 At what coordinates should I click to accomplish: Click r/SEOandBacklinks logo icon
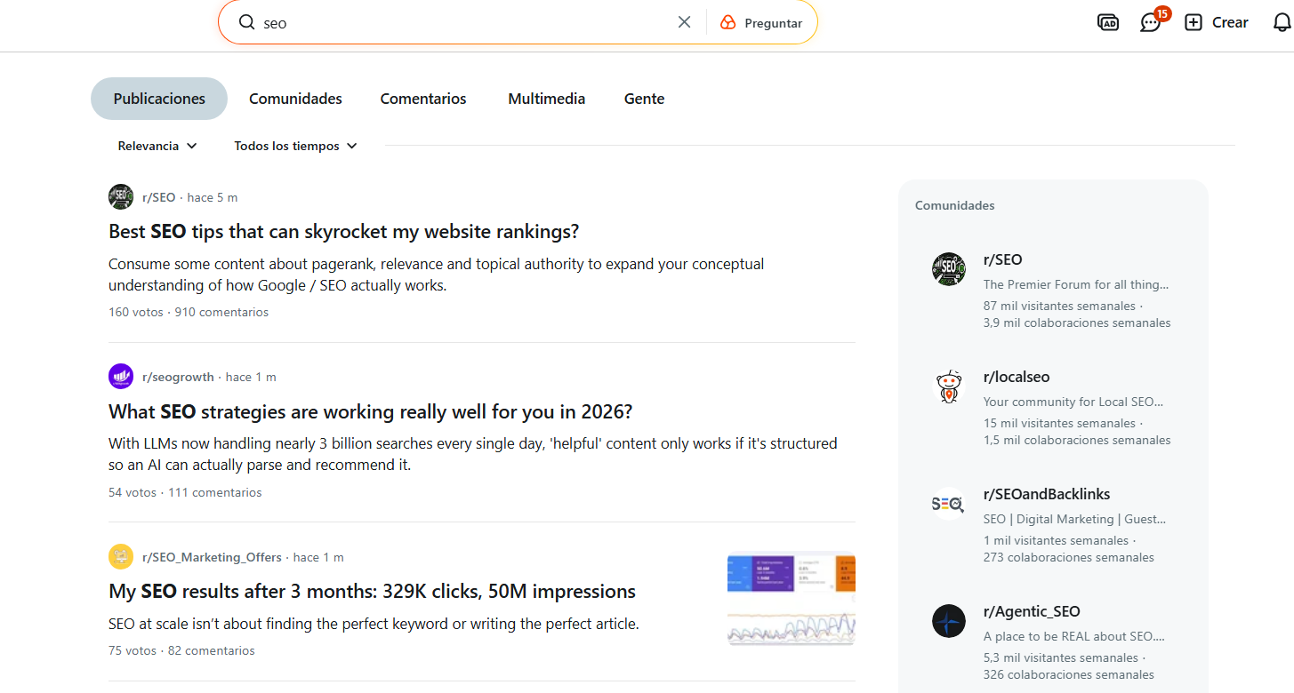[949, 504]
